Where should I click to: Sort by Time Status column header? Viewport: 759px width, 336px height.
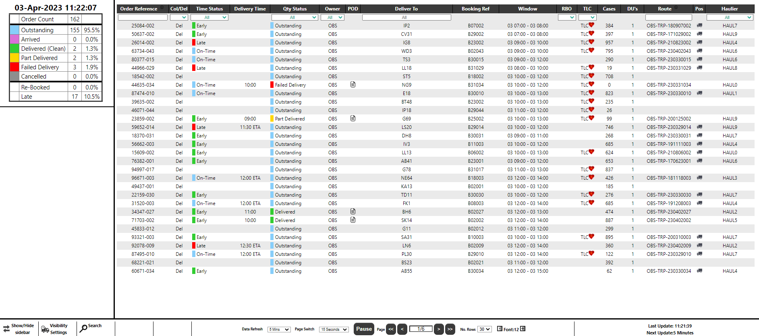209,9
